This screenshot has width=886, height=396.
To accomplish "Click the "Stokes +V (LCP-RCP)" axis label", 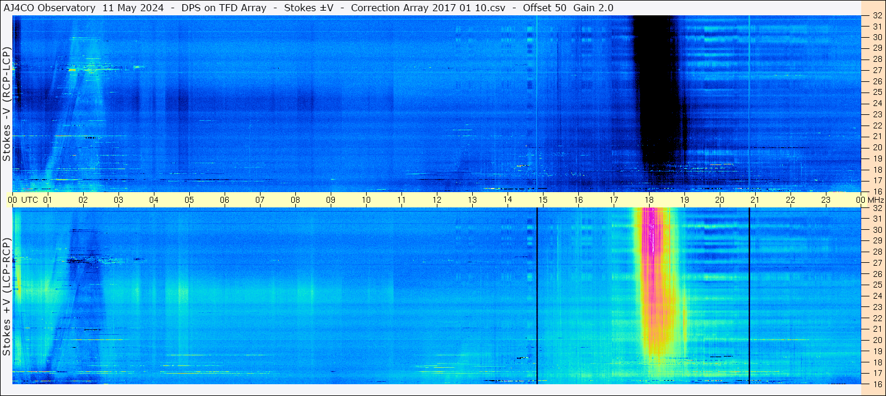I will click(x=6, y=298).
